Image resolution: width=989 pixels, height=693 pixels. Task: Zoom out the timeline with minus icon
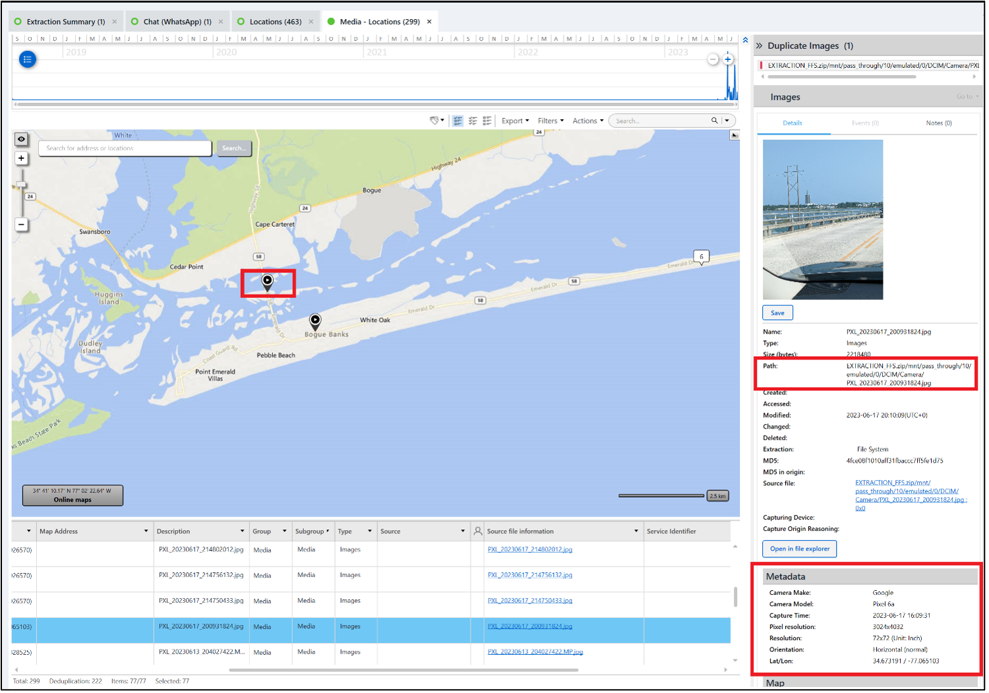click(713, 59)
